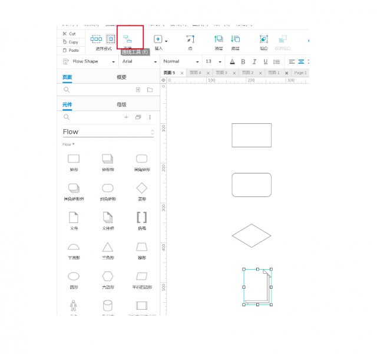Open the library options three-dot menu
The height and width of the screenshot is (354, 377).
(150, 117)
